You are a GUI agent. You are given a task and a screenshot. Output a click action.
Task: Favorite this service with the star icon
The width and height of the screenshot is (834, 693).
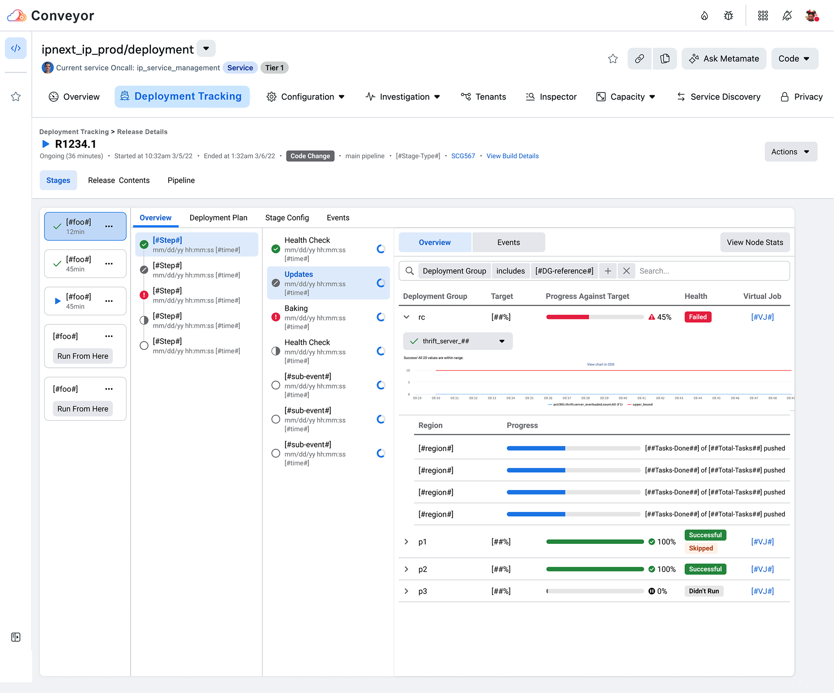click(612, 59)
